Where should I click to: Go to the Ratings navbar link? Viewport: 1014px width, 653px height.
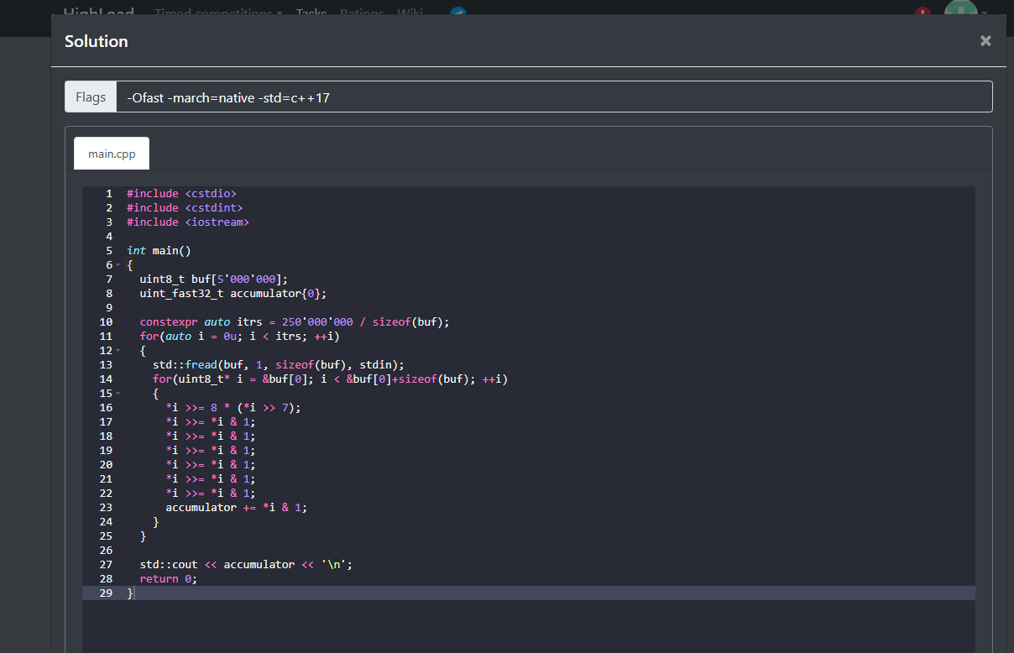tap(362, 13)
